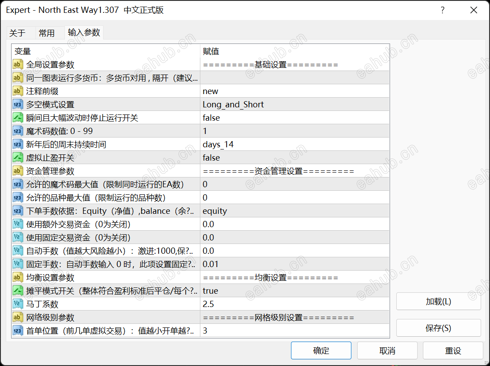Screen dimensions: 490x366
Task: Click the integer icon beside 允许的魔术码最大值
Action: click(18, 185)
